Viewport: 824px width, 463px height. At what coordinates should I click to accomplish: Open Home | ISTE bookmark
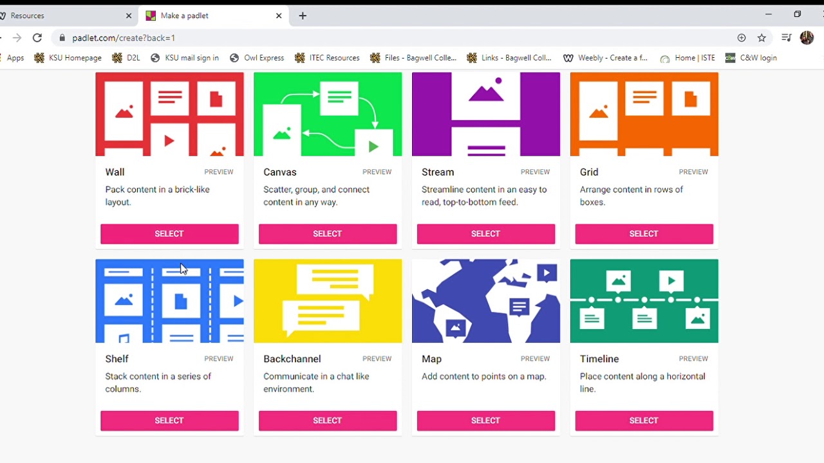[688, 58]
